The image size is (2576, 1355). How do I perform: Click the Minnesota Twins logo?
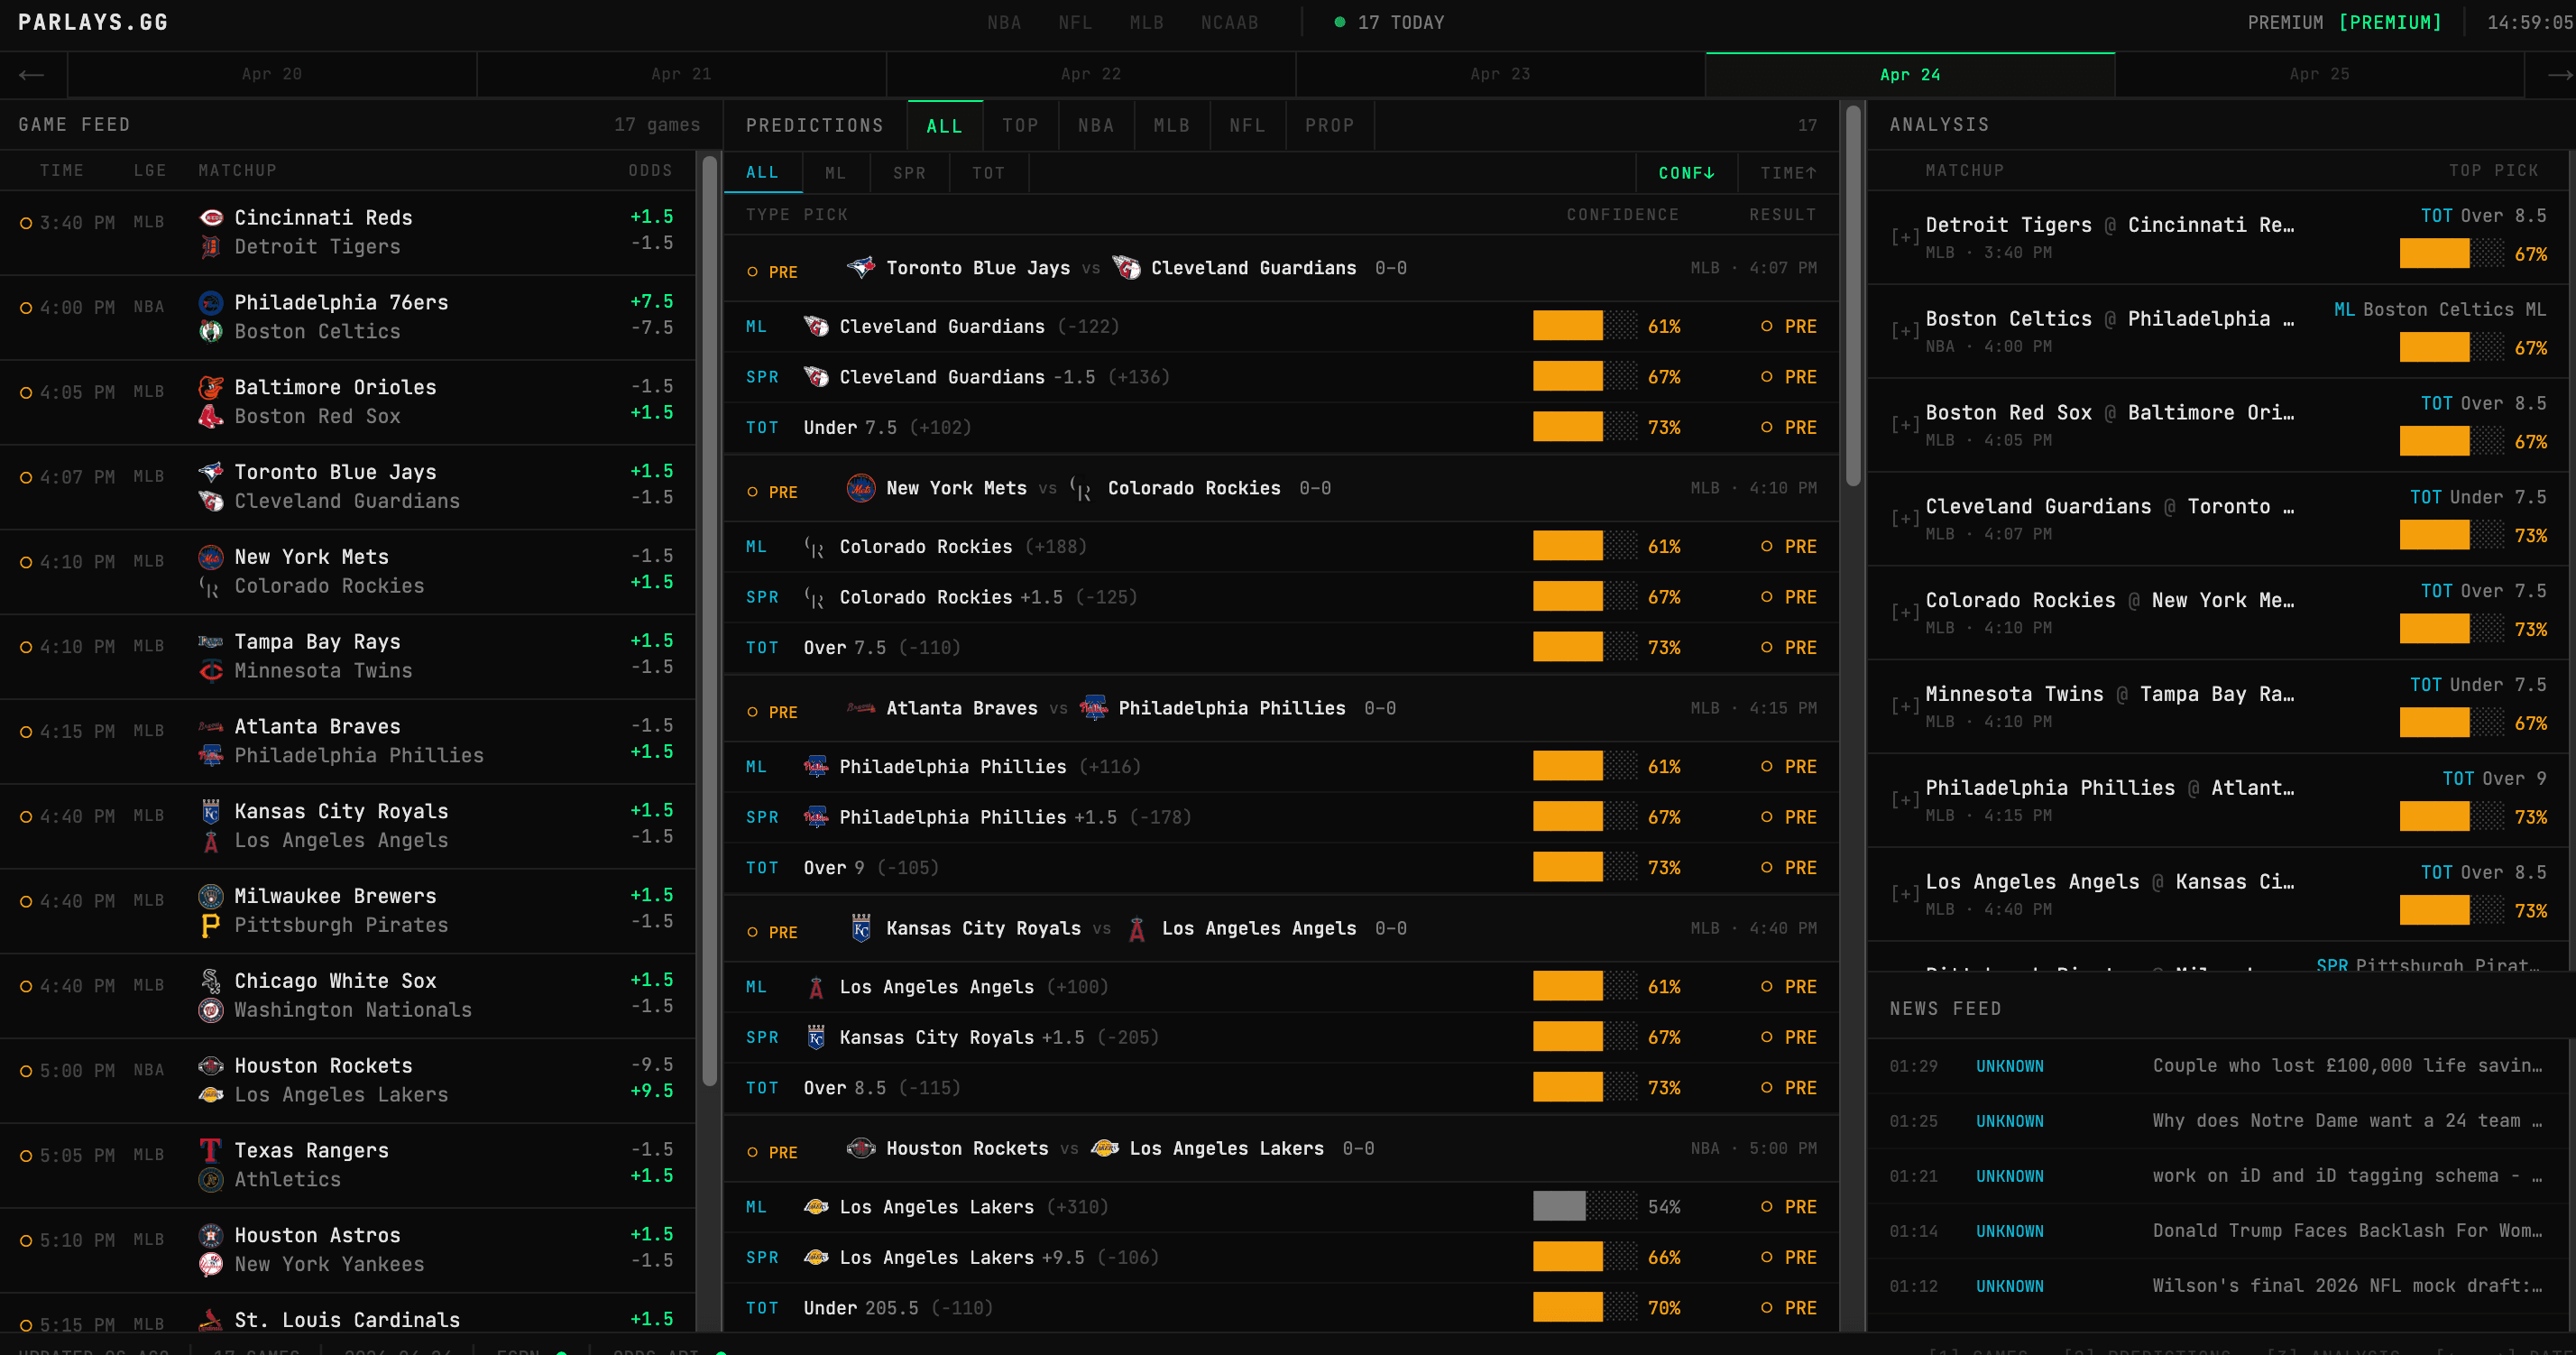[210, 671]
